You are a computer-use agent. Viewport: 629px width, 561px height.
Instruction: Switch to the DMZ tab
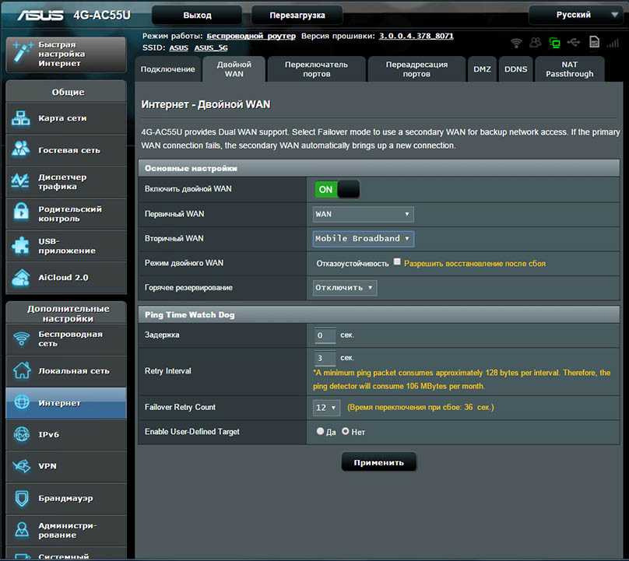pos(482,69)
